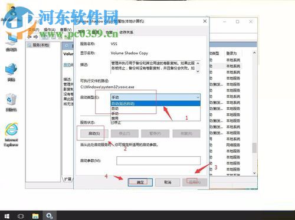The height and width of the screenshot is (220, 295).
Task: Close the Volume Shadow Copy properties dialog
Action: click(205, 21)
